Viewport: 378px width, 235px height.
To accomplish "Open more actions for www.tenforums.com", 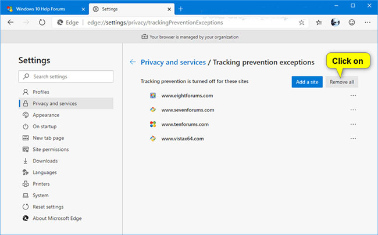I will tap(353, 124).
